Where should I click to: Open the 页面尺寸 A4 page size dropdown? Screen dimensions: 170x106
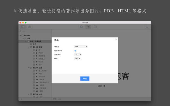point(78,55)
